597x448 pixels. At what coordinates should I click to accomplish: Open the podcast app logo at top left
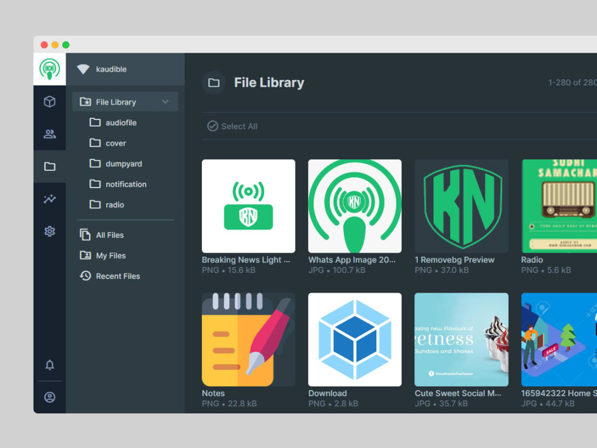coord(50,67)
